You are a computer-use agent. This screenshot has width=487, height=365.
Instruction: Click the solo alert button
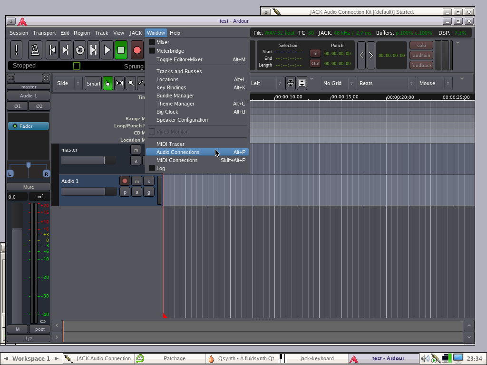point(421,45)
